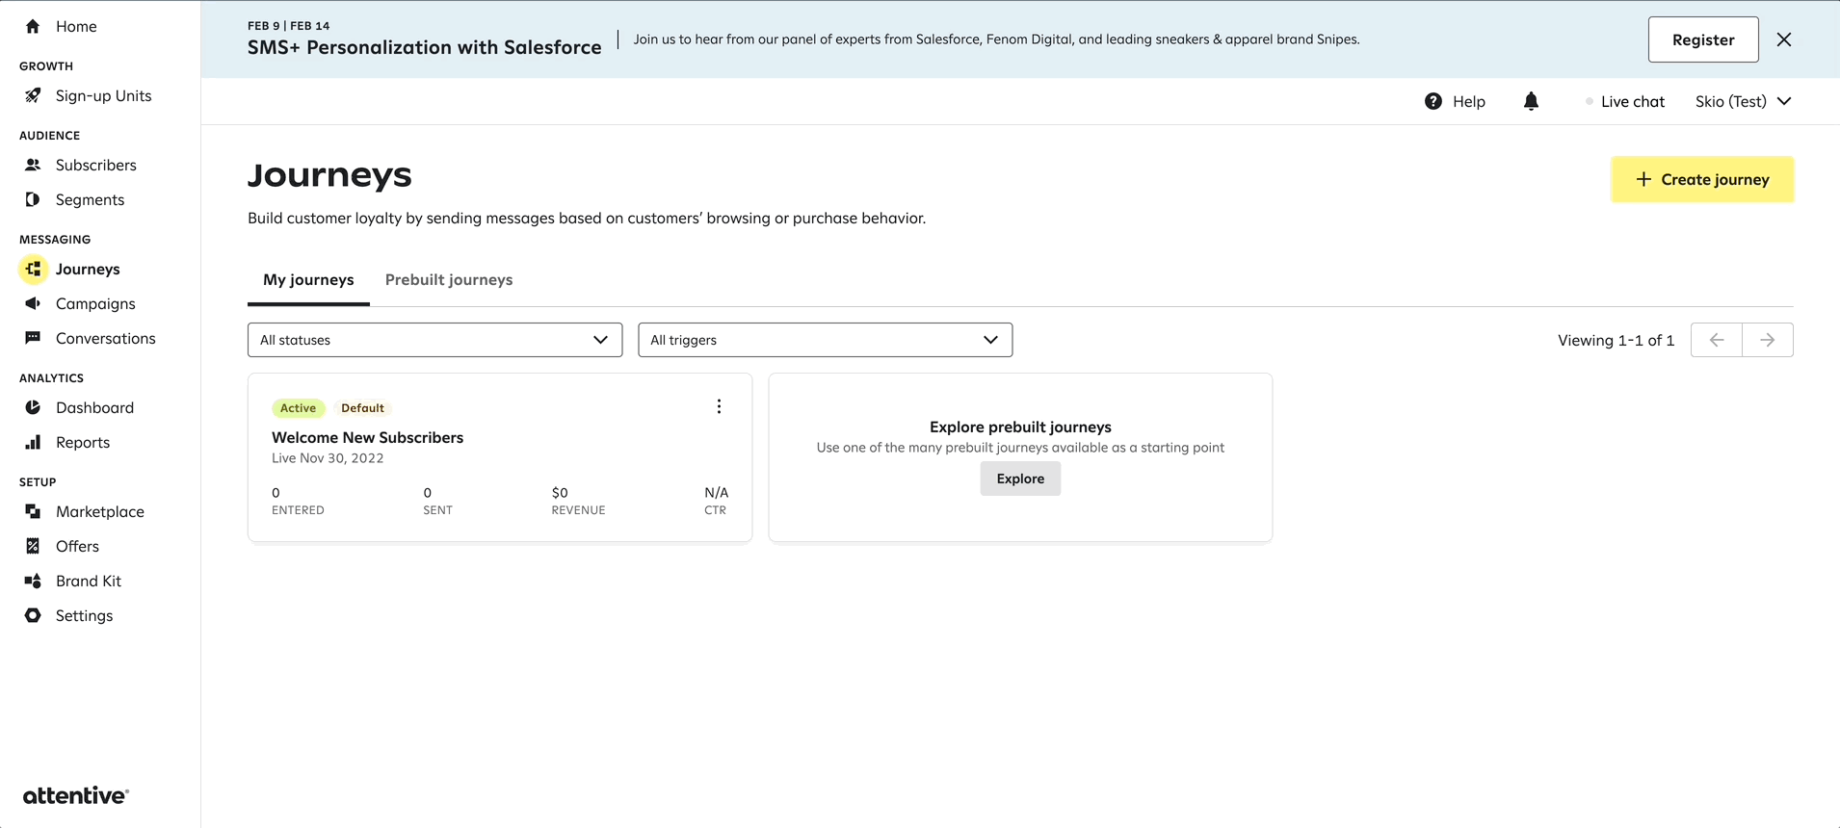Open the All triggers dropdown

point(825,340)
